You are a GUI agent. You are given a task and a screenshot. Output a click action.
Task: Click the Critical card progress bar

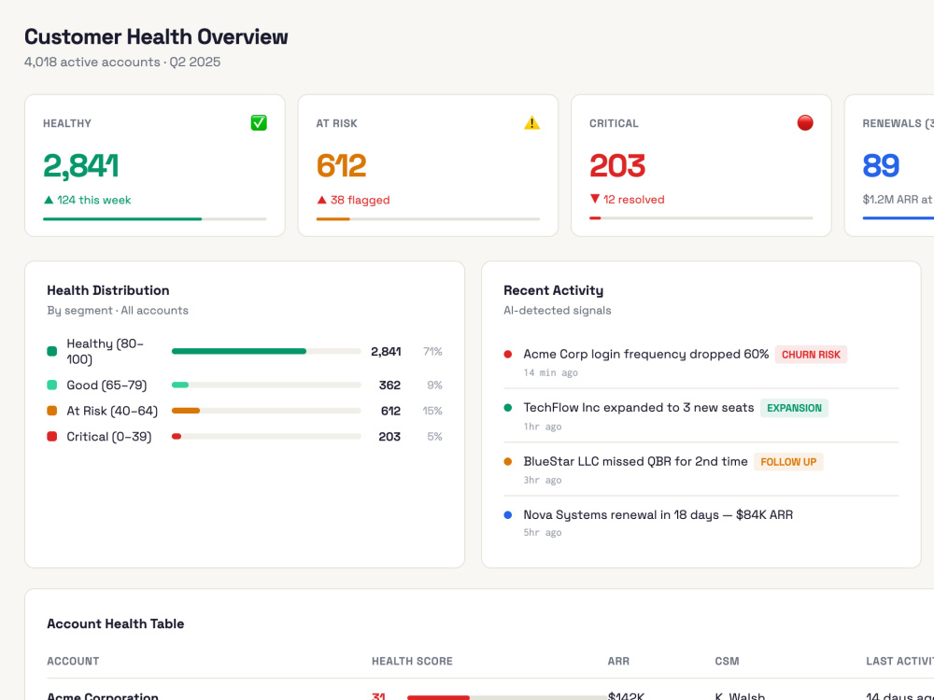(701, 218)
